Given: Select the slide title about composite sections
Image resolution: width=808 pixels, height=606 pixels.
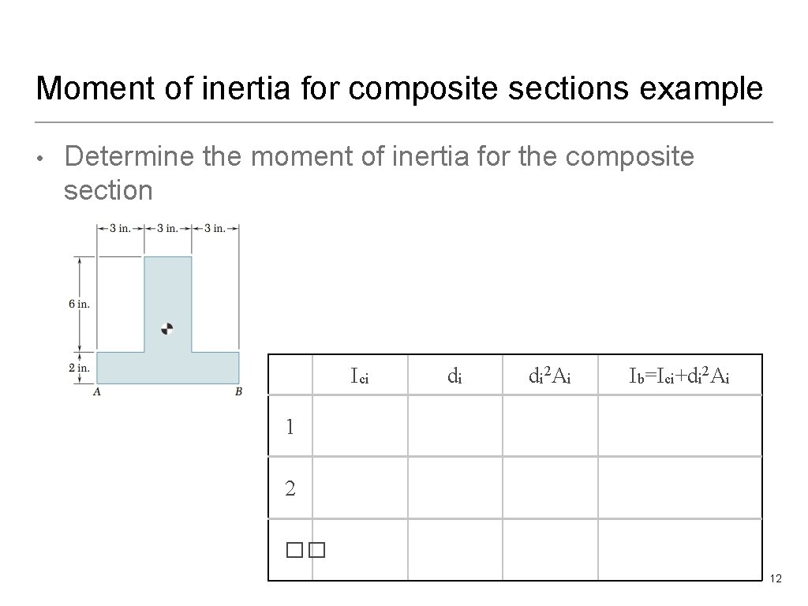Looking at the screenshot, I should click(399, 88).
